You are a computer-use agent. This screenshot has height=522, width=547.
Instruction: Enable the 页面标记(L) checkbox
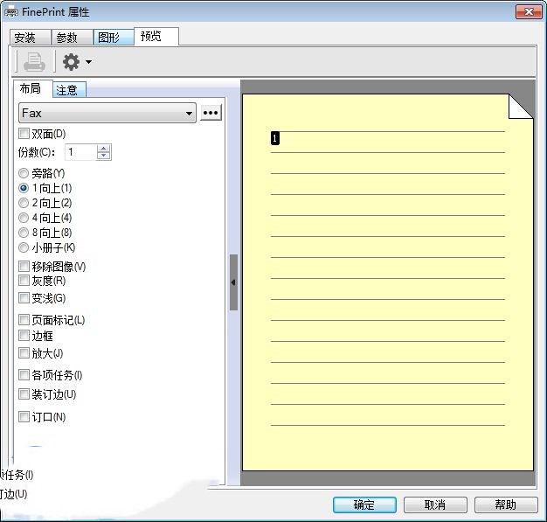tap(52, 320)
